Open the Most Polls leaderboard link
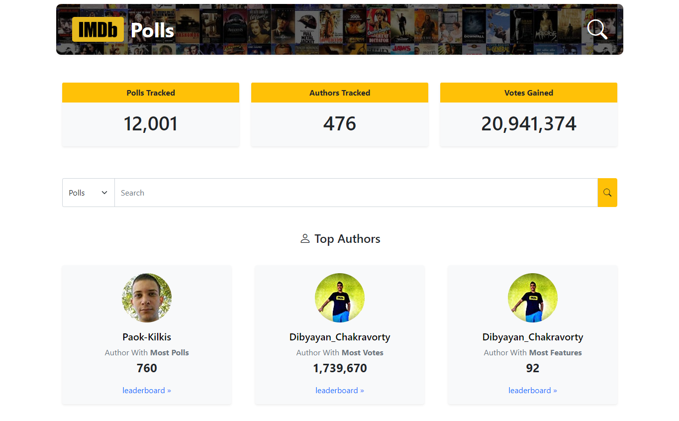The image size is (679, 421). click(x=147, y=390)
